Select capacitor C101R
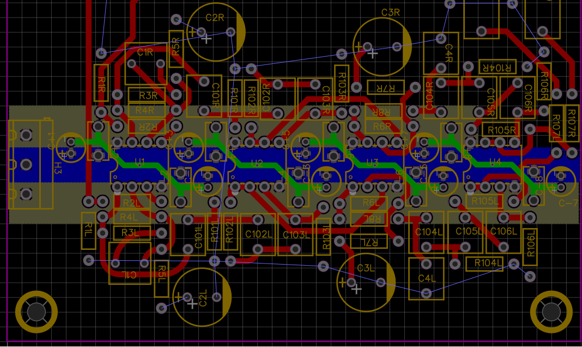The width and height of the screenshot is (582, 347). (x=204, y=96)
